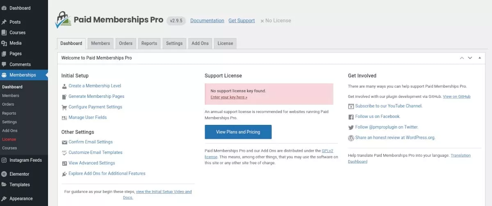Click the spellcheck icon beside Customize Email Templates
The height and width of the screenshot is (206, 492).
coord(64,152)
